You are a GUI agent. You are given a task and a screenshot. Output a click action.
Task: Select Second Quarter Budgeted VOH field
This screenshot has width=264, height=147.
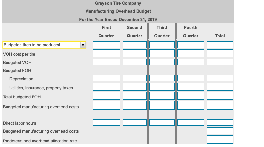[135, 62]
